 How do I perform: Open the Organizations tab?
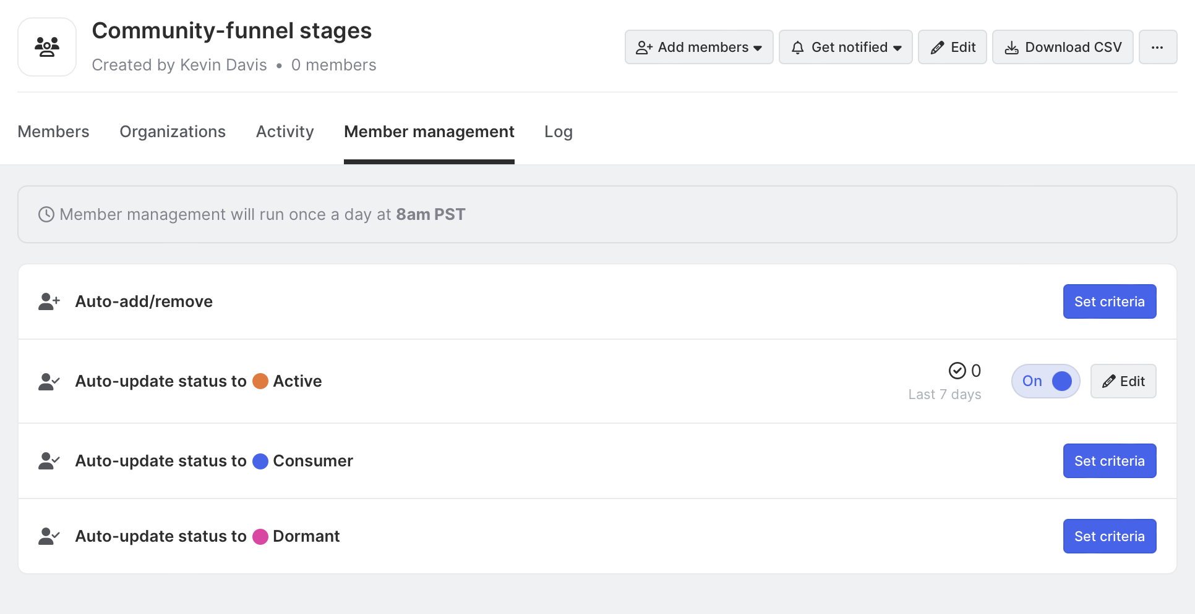pyautogui.click(x=173, y=132)
